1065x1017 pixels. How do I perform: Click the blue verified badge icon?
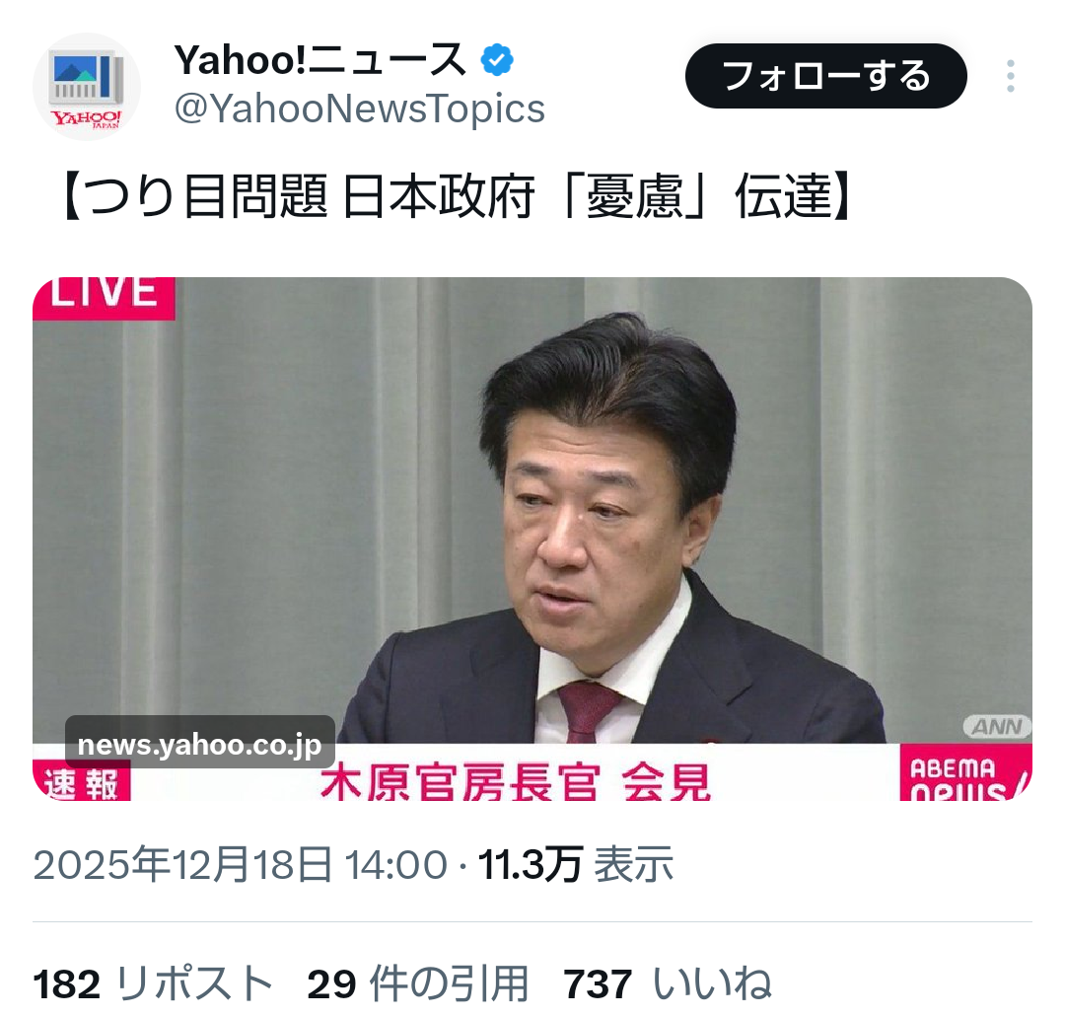497,60
